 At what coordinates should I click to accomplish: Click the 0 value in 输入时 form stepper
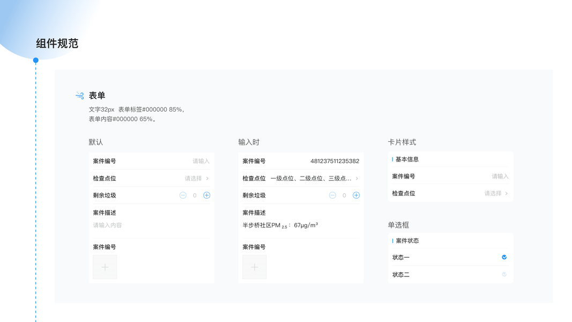pyautogui.click(x=344, y=195)
